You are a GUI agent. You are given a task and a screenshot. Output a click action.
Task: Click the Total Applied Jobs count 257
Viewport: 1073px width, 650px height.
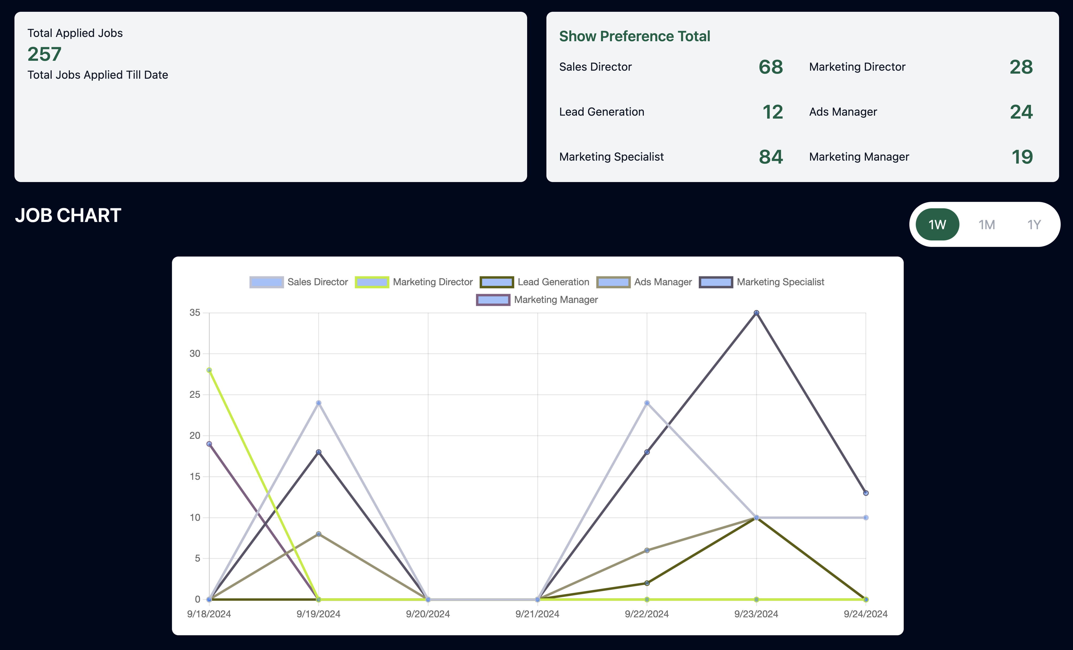coord(44,54)
